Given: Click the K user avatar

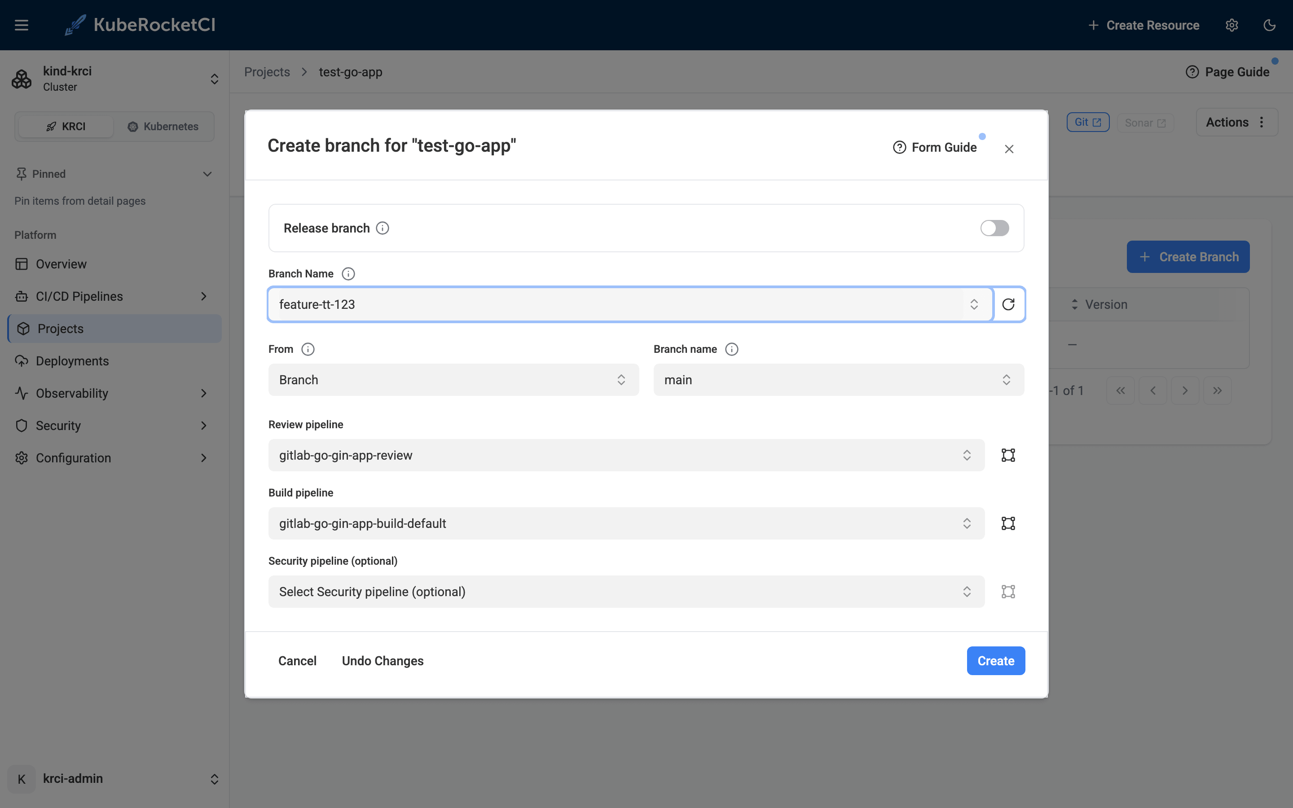Looking at the screenshot, I should coord(22,779).
